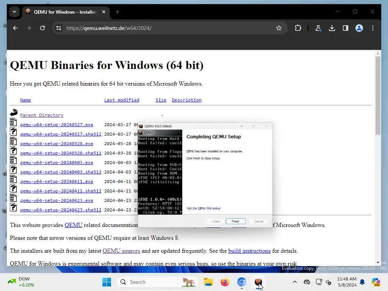Select the QEMU for Windows tab
Viewport: 388px width, 291px height.
(x=66, y=12)
